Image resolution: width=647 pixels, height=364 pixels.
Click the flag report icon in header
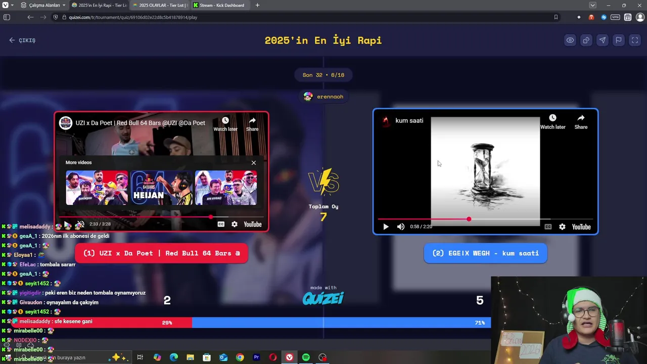click(618, 40)
